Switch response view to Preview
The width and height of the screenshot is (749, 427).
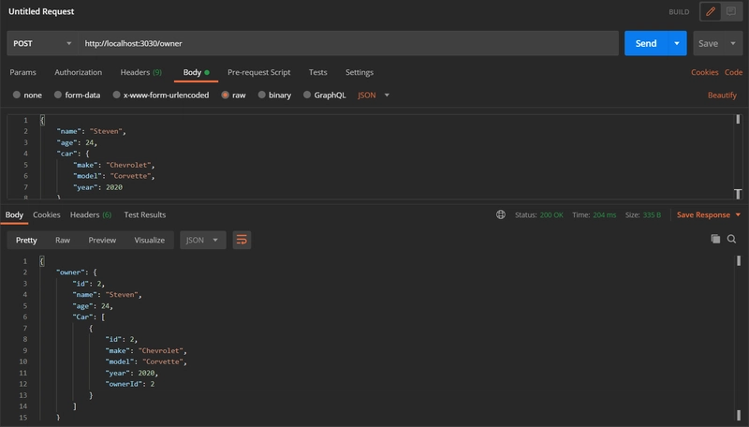[102, 240]
